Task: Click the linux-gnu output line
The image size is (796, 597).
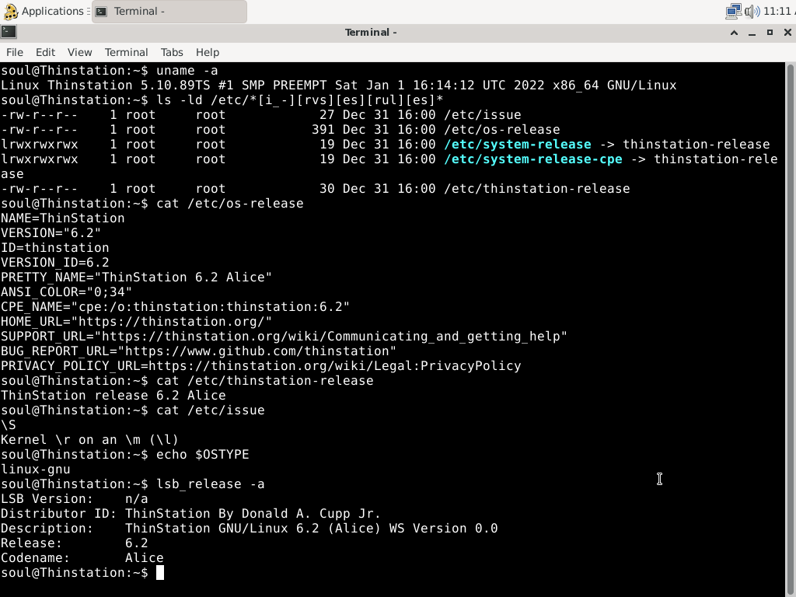Action: pyautogui.click(x=36, y=469)
